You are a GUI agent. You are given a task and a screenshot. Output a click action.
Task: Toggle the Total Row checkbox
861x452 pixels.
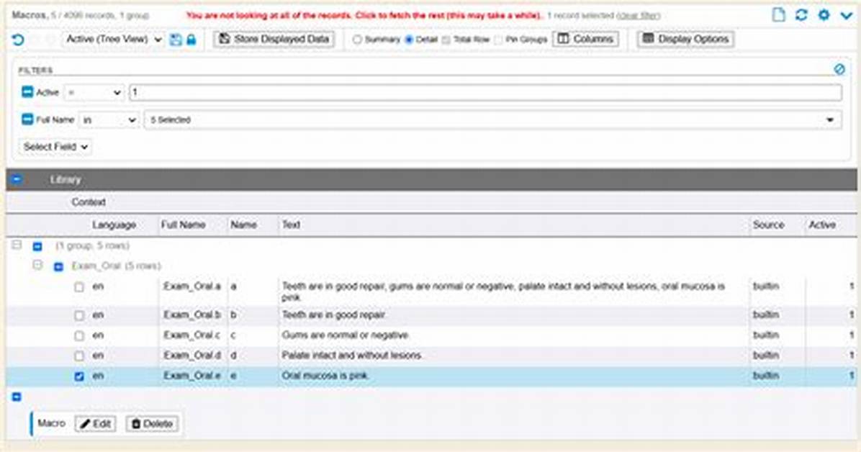[446, 40]
